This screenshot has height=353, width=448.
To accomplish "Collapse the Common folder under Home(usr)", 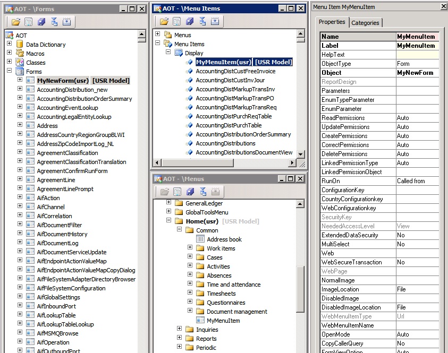I will (179, 229).
